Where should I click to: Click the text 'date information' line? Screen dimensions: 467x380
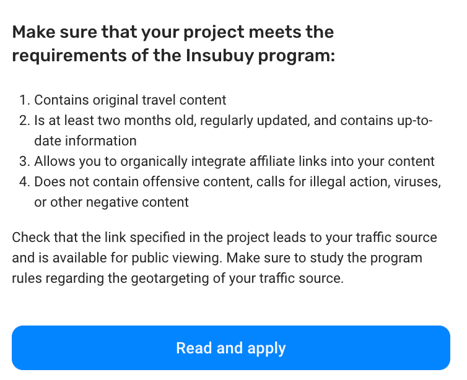coord(85,140)
